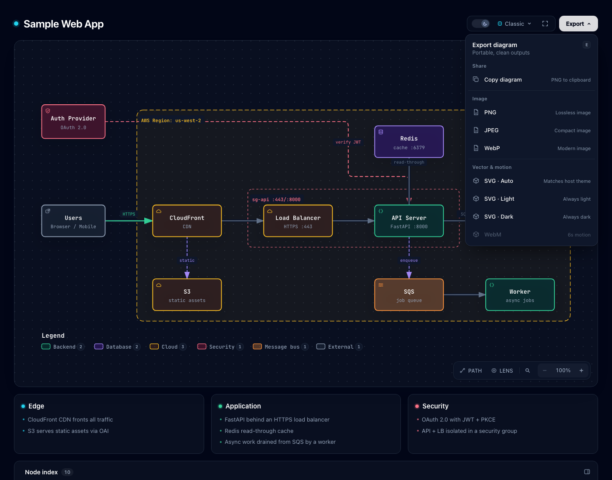Click the SVG Auto cube icon
The width and height of the screenshot is (612, 480).
[476, 181]
